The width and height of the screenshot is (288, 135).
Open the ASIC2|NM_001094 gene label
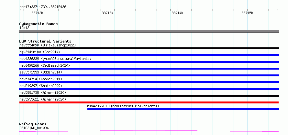[34, 128]
